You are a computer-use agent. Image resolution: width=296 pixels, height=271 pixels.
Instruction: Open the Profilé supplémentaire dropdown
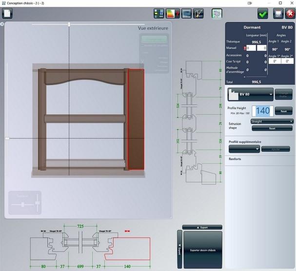coord(244,149)
